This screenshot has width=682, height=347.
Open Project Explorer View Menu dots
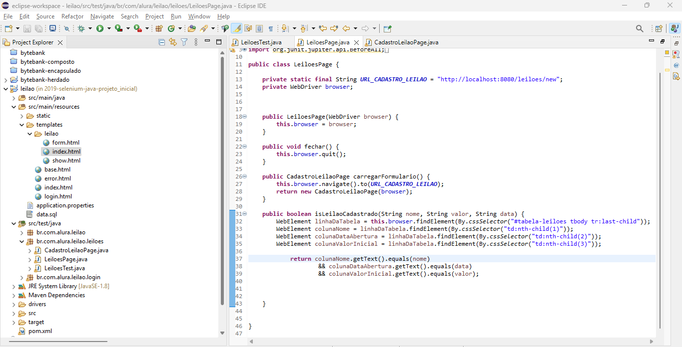[x=195, y=42]
